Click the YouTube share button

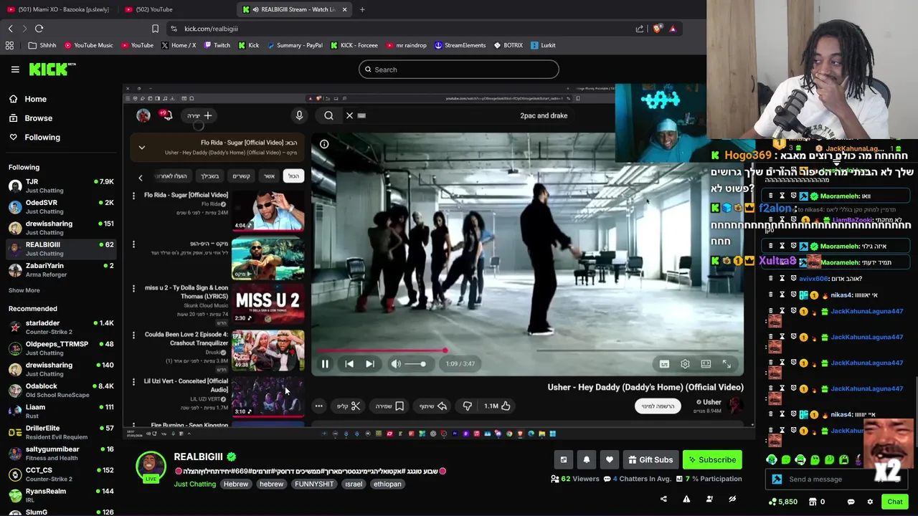[x=433, y=406]
